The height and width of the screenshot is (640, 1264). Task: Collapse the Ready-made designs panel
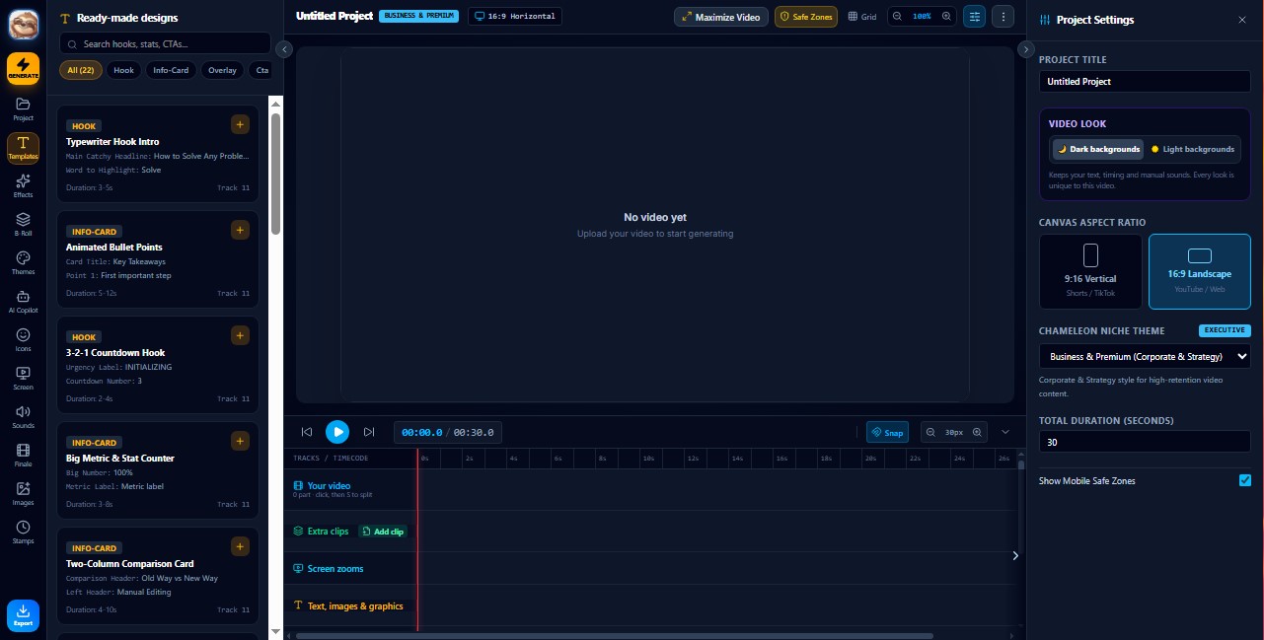285,49
